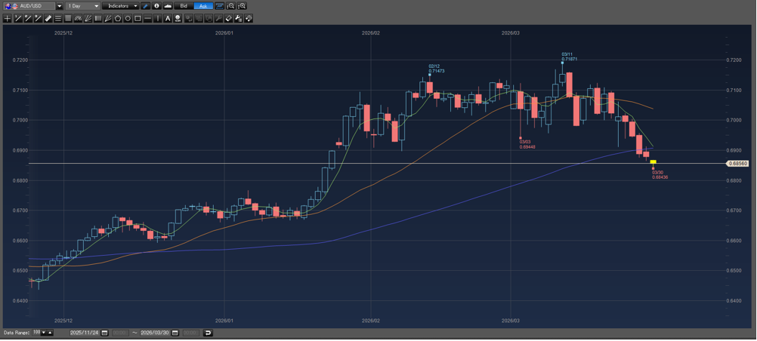Open the Indicators dropdown menu
Viewport: 757px width, 341px height.
(x=121, y=6)
